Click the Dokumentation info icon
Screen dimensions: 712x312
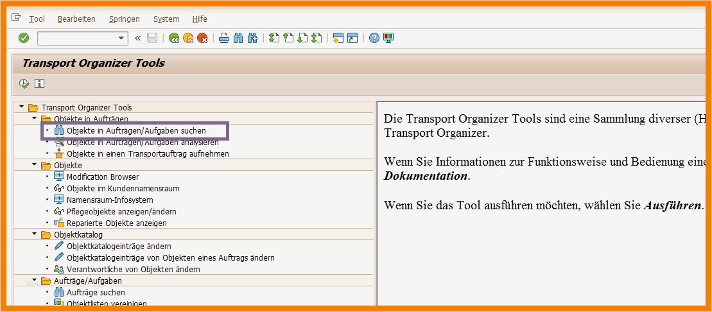pyautogui.click(x=40, y=83)
